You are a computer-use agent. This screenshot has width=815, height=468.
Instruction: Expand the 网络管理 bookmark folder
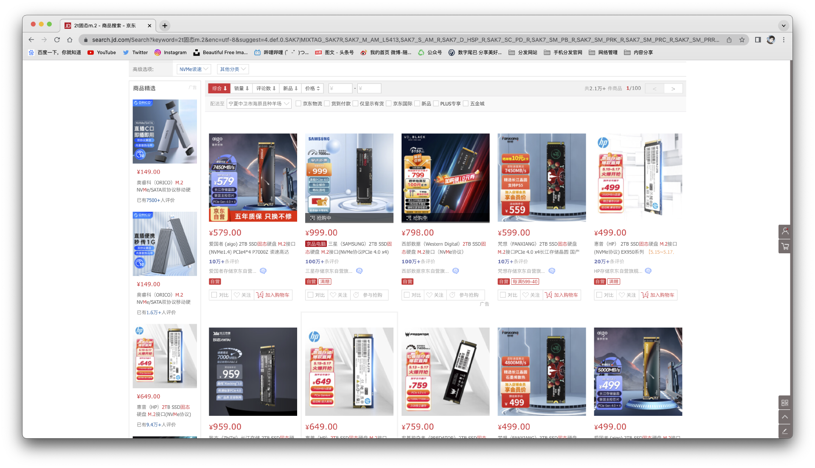[603, 53]
